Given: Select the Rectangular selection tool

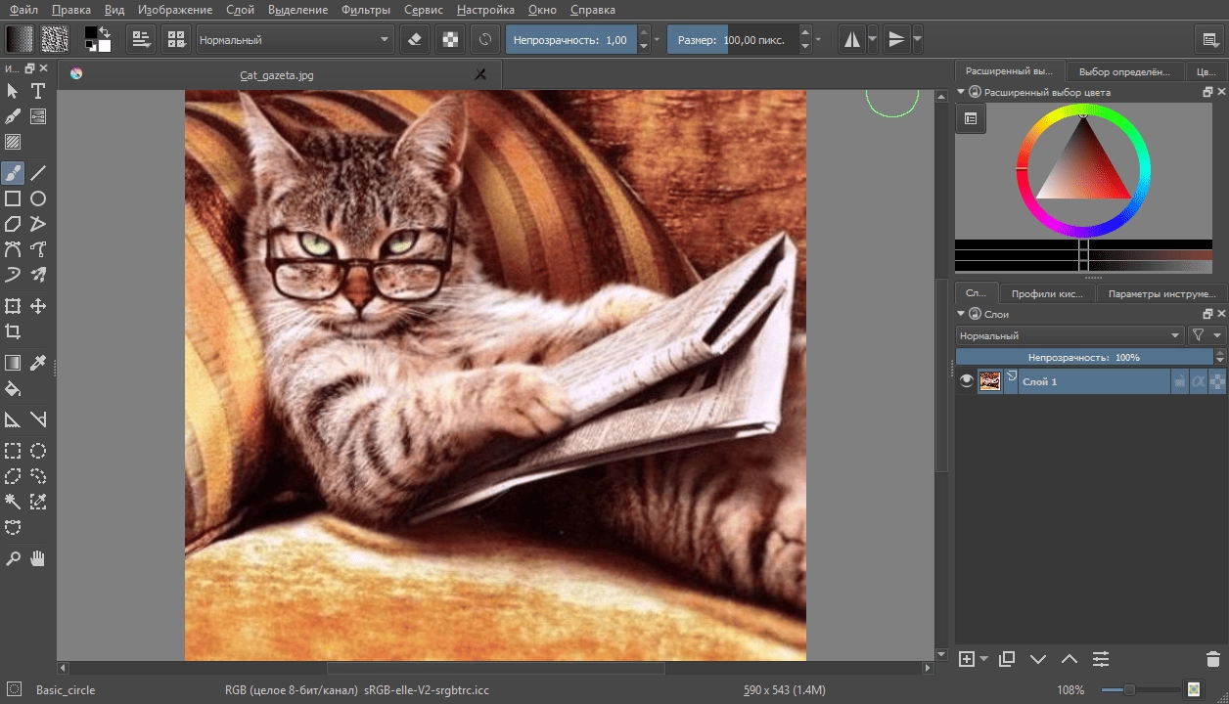Looking at the screenshot, I should pyautogui.click(x=13, y=451).
